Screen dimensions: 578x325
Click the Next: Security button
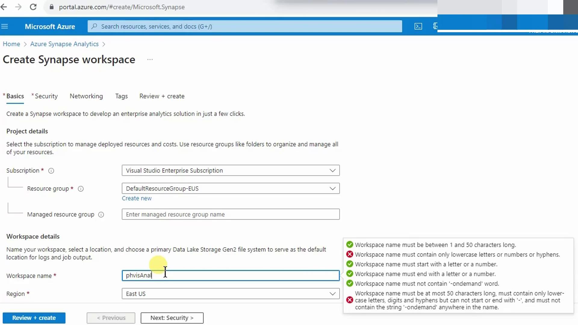point(172,318)
